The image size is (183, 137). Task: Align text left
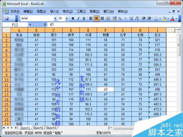91,19
